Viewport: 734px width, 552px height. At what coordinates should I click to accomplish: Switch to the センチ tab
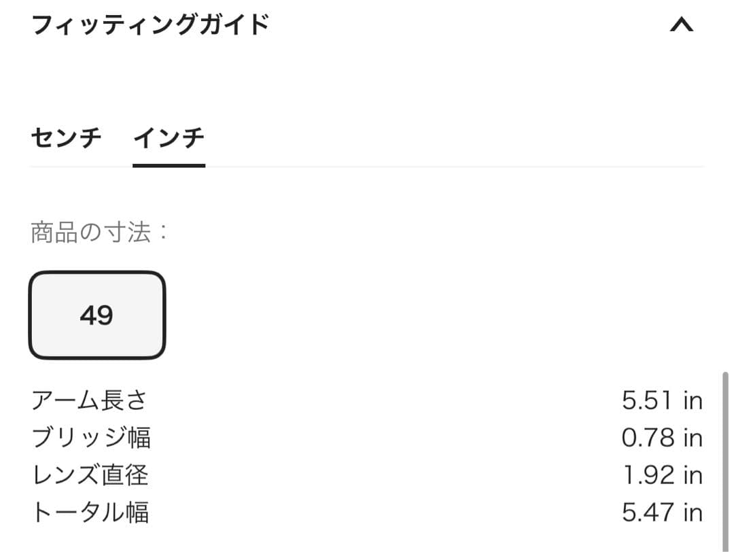coord(66,138)
